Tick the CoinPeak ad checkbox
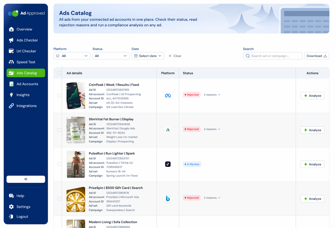Screen dimensions: 335x228 click(x=59, y=96)
